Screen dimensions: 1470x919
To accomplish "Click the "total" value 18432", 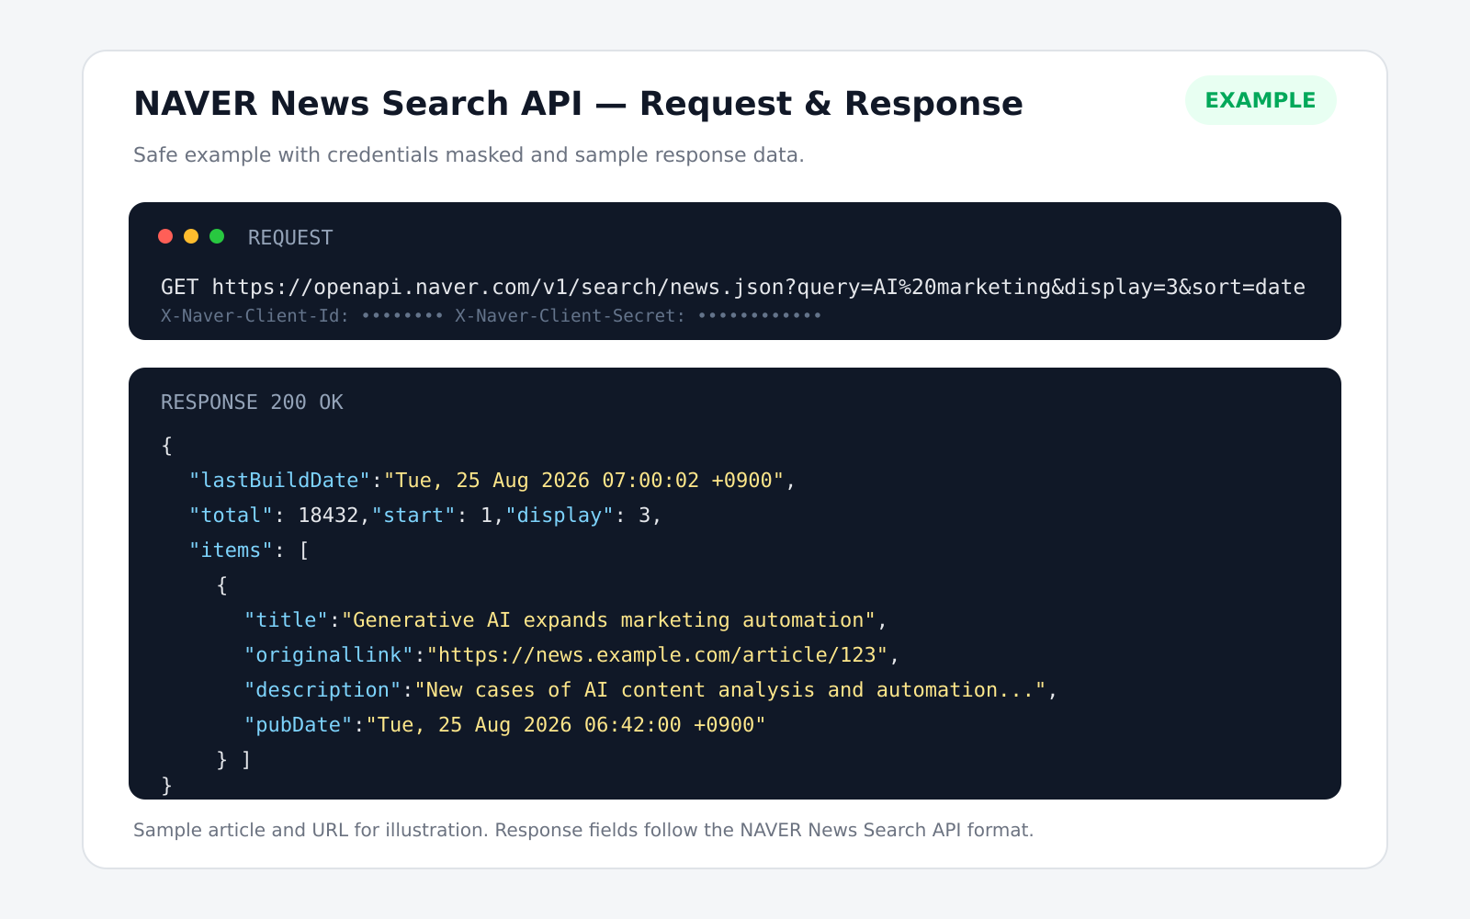I will click(x=328, y=515).
